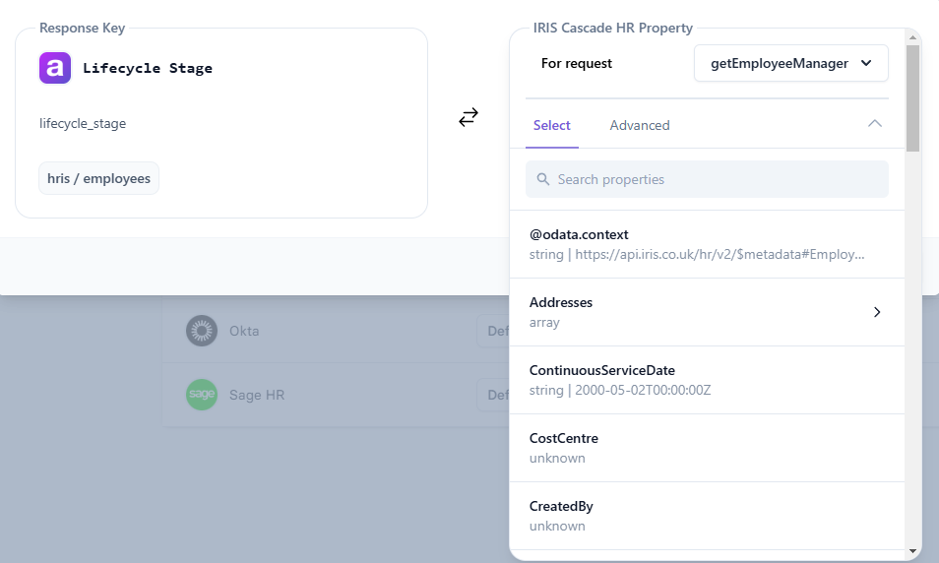Select the CreatedBy property
939x563 pixels.
(x=708, y=516)
